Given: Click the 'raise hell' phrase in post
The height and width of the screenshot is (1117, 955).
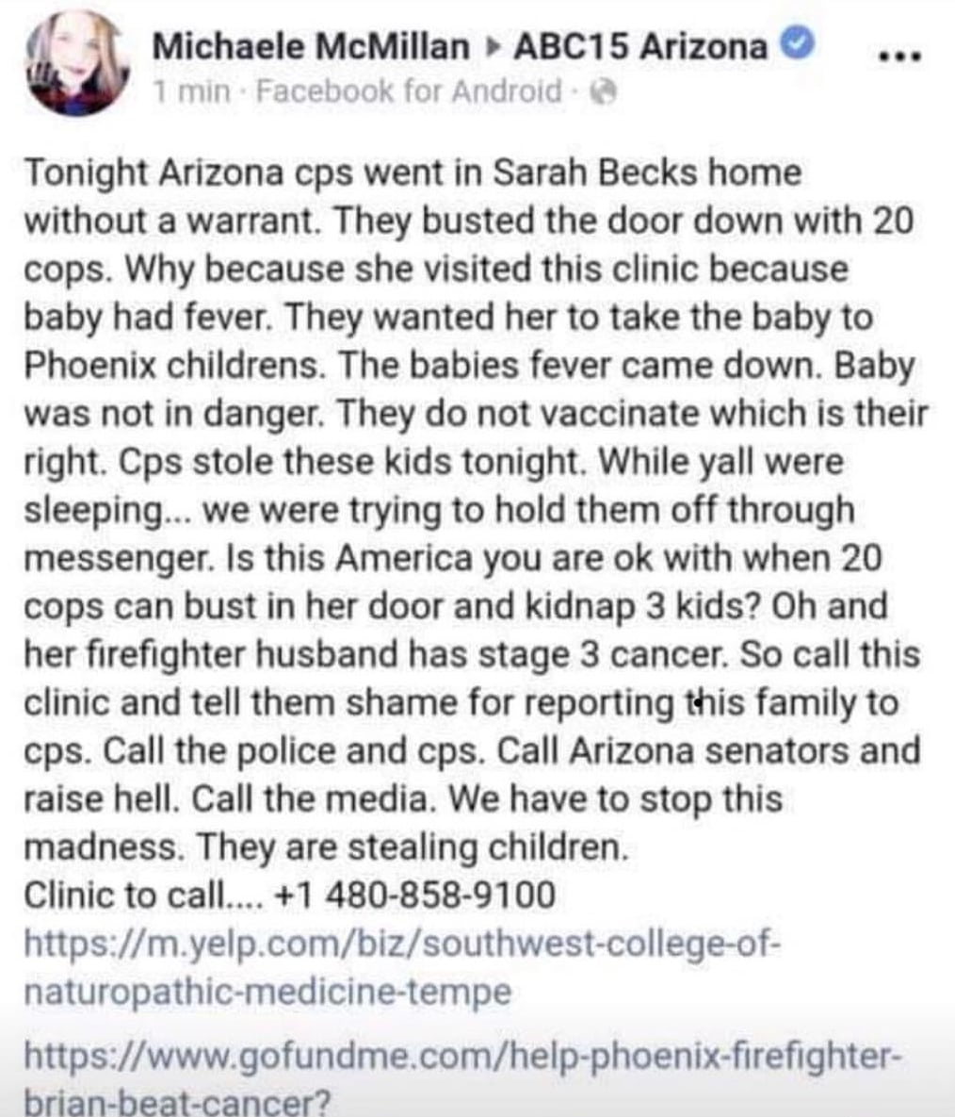Looking at the screenshot, I should tap(101, 798).
